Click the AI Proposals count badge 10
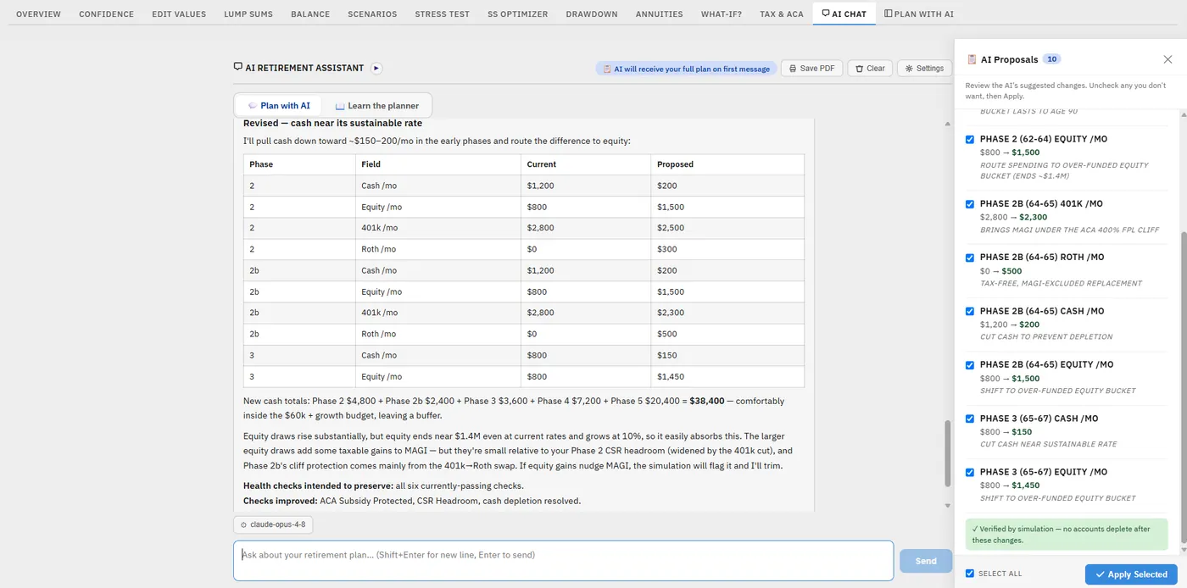The height and width of the screenshot is (588, 1187). click(1052, 59)
